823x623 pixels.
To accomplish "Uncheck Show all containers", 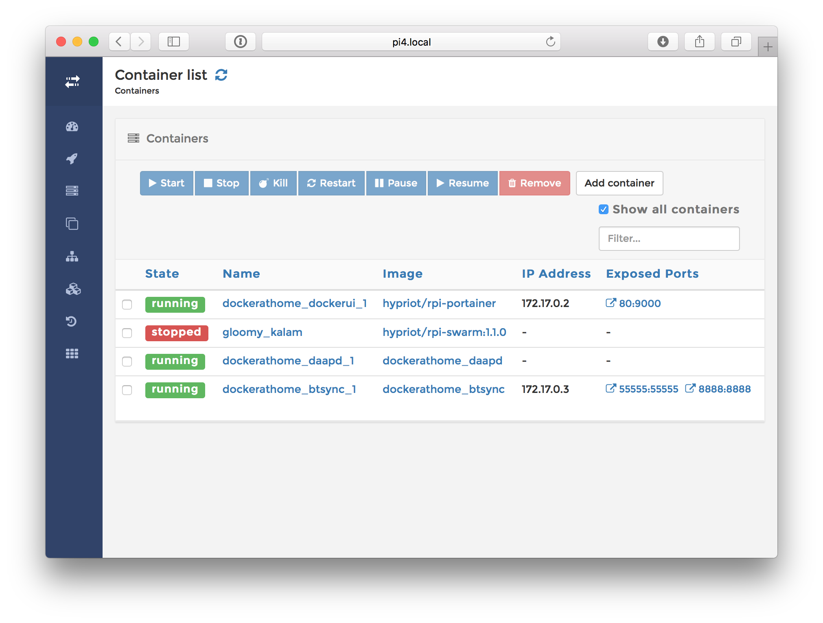I will (603, 209).
